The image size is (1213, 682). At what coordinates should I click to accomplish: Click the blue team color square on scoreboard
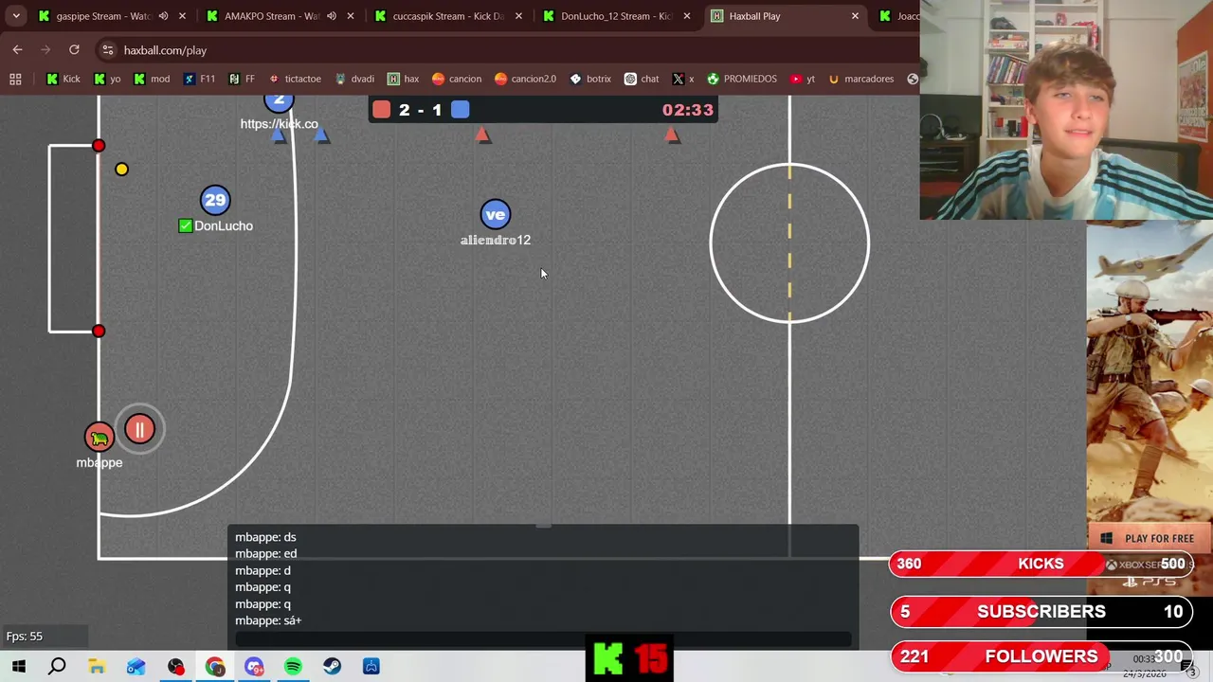coord(460,110)
